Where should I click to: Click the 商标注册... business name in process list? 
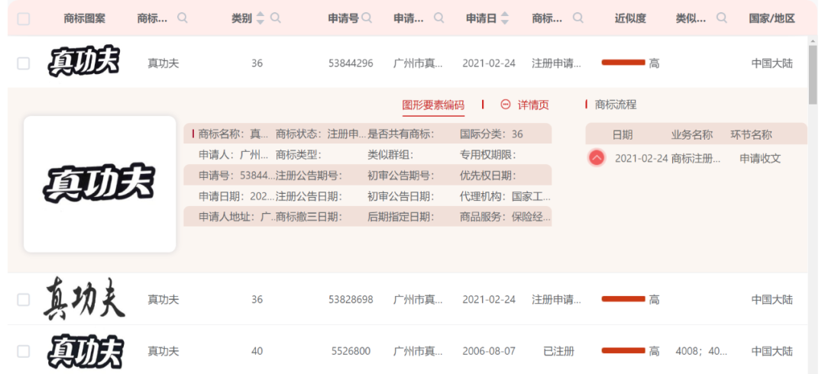tap(696, 158)
